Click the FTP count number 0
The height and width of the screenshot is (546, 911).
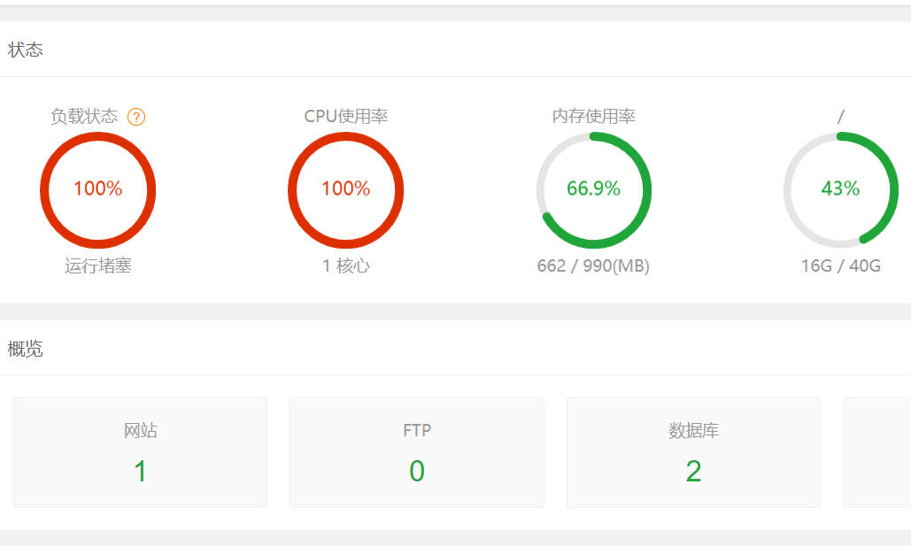tap(417, 471)
